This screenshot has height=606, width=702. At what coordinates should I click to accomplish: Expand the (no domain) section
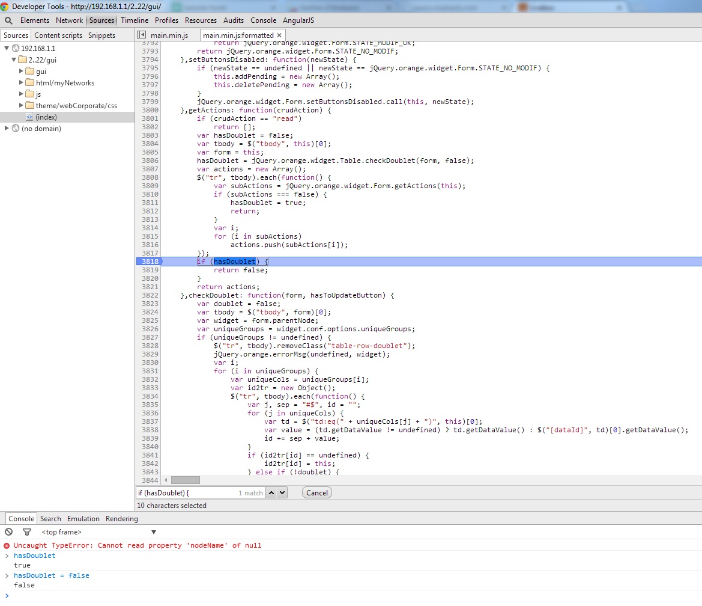[x=7, y=128]
